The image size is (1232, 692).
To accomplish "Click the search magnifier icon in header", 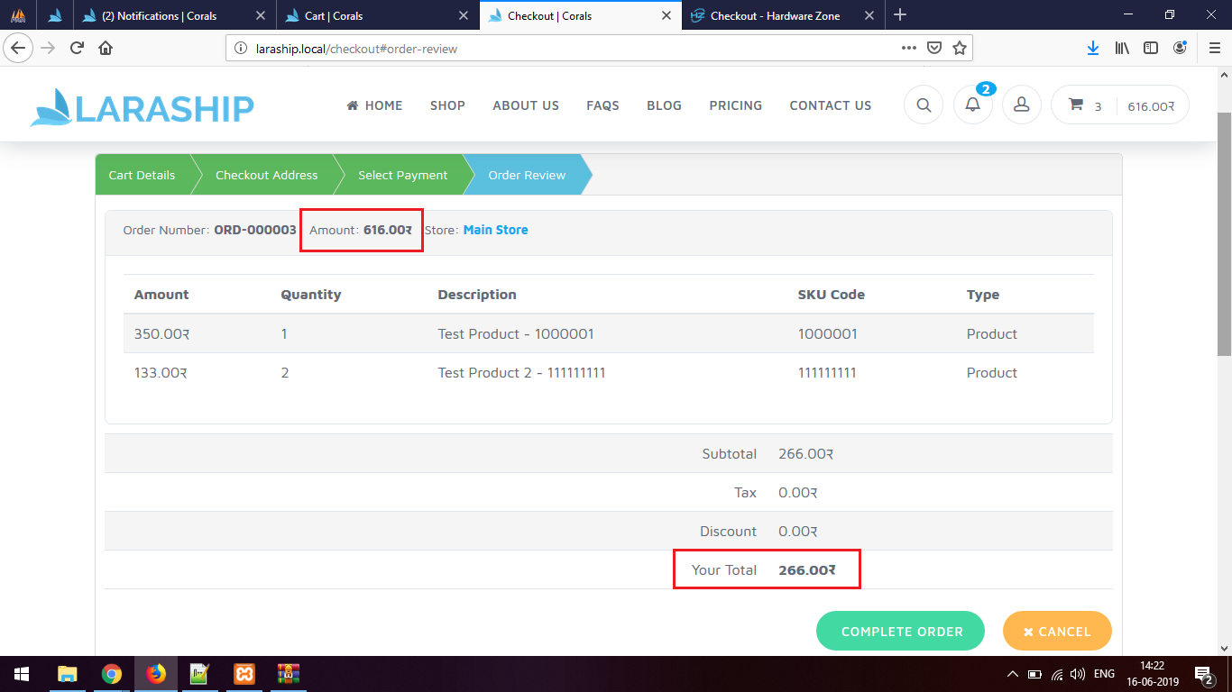I will [x=924, y=105].
